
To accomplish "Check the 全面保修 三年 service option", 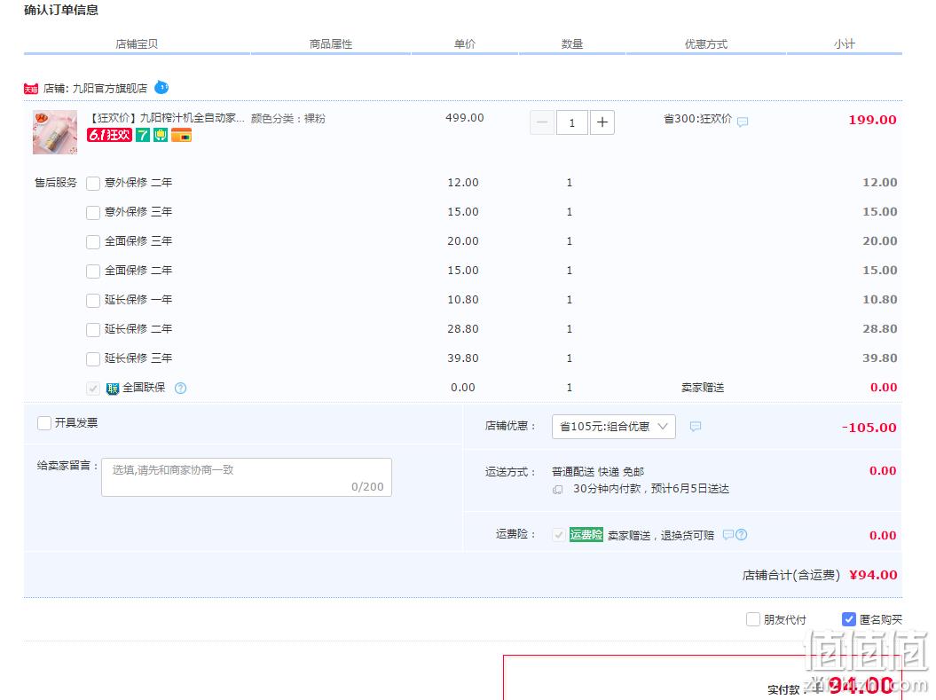I will 93,241.
